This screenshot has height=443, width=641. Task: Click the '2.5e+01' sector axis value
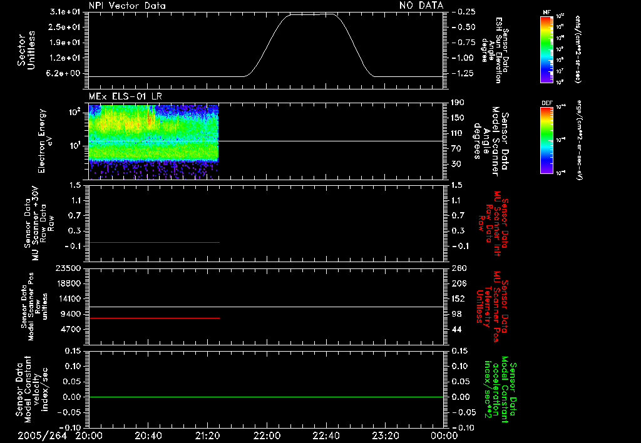point(65,27)
